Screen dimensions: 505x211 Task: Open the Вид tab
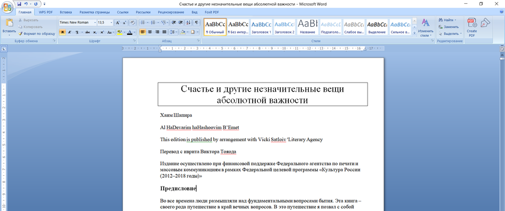[x=195, y=12]
